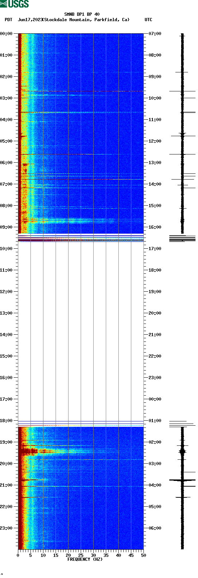Screen dimensions: 198x578
Task: Click the 12:00 PDT time label
Action: pos(6,292)
